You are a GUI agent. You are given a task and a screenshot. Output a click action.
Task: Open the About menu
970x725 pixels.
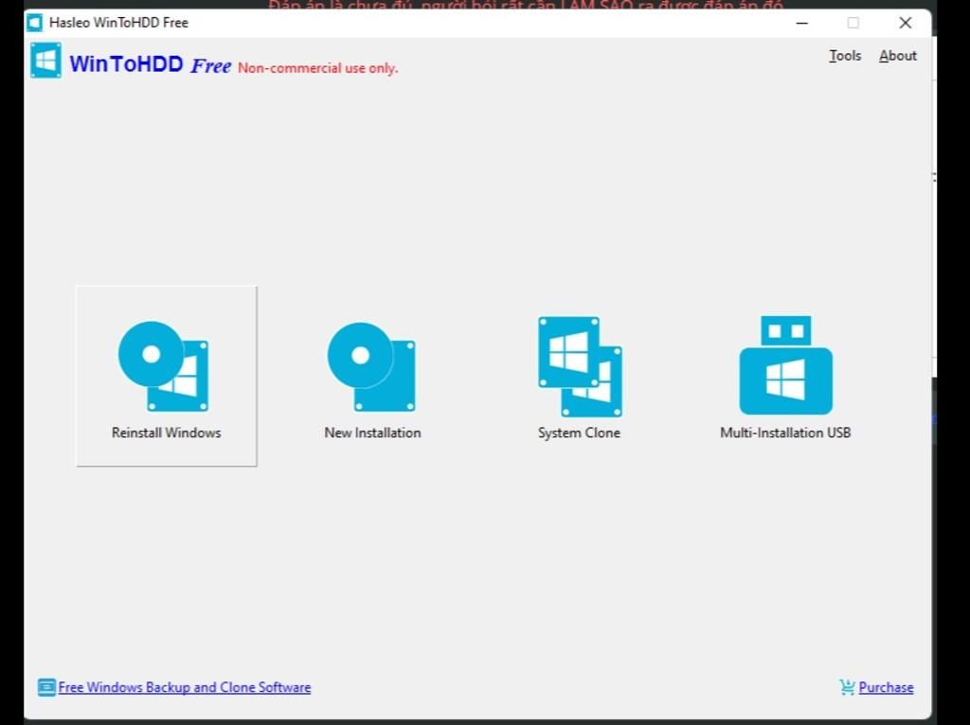click(x=898, y=56)
